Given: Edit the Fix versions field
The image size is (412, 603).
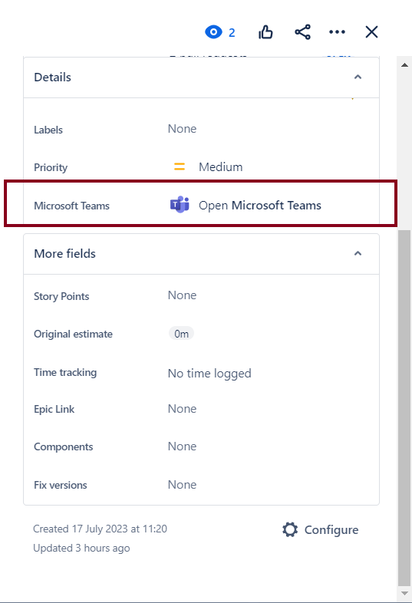Looking at the screenshot, I should point(182,485).
